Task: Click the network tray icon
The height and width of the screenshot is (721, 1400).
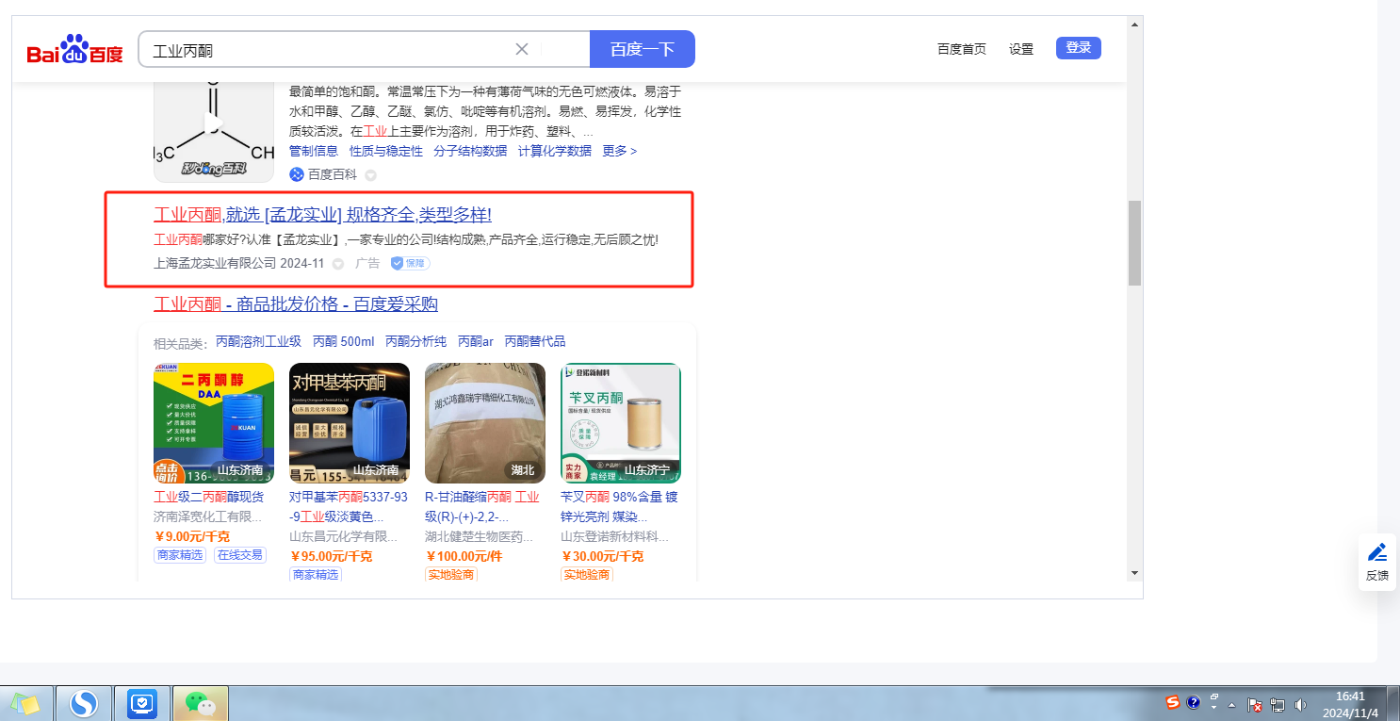Action: click(1278, 704)
